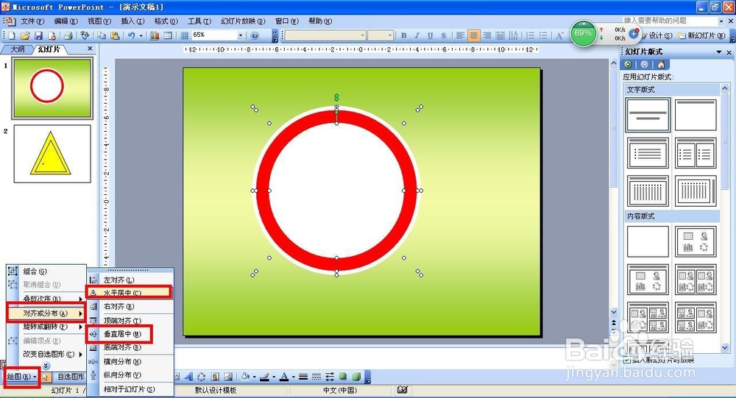Expand full menu with double chevron
736x398 pixels.
click(x=46, y=366)
